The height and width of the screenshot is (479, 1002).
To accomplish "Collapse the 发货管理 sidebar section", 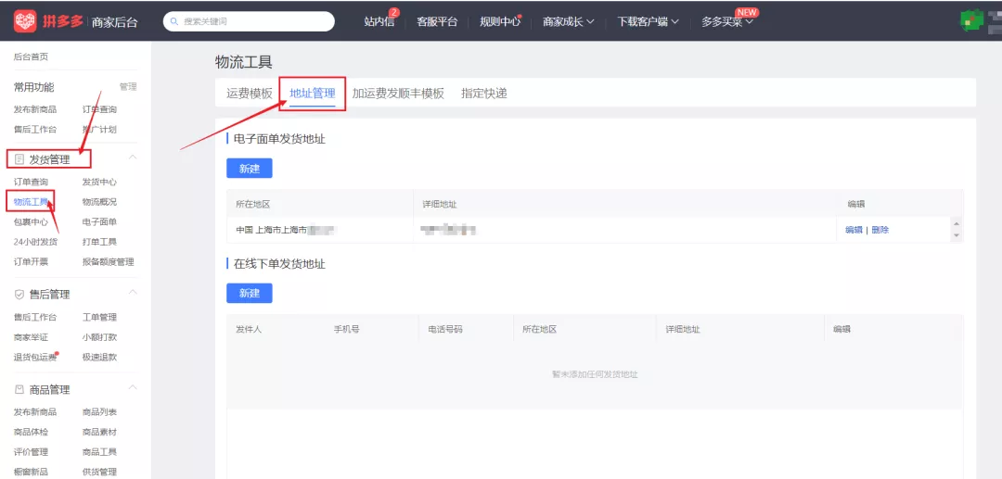I will pyautogui.click(x=133, y=158).
